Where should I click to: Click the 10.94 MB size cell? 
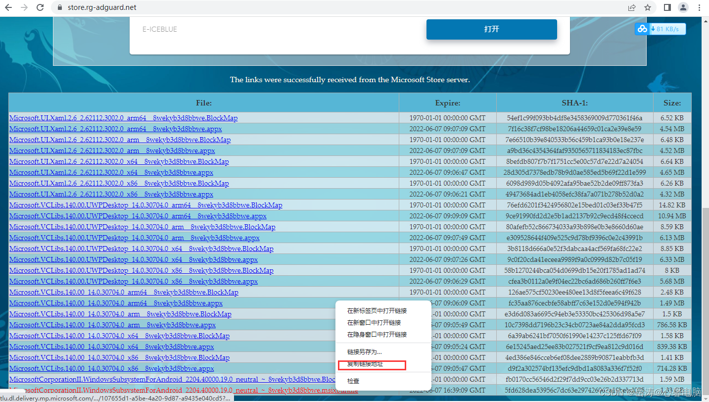[x=672, y=216]
